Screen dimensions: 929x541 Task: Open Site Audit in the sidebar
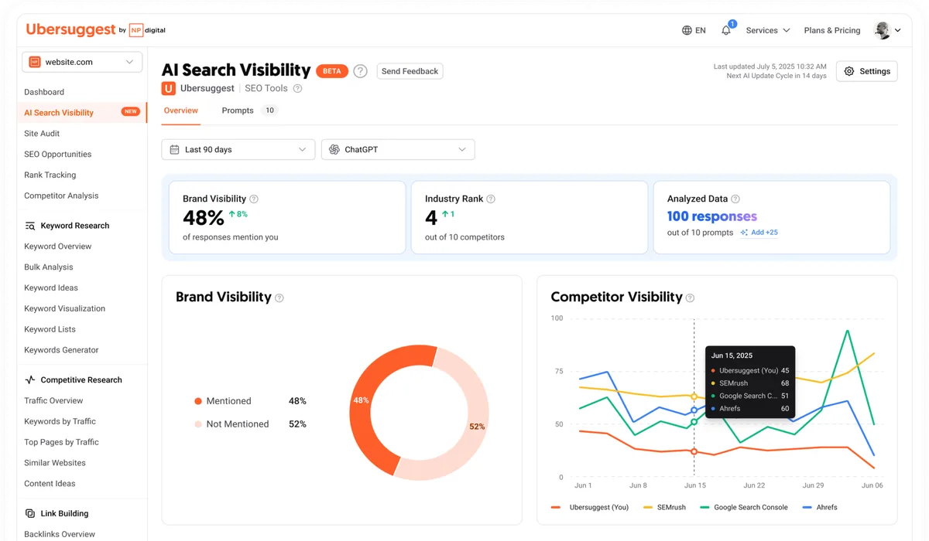tap(42, 134)
